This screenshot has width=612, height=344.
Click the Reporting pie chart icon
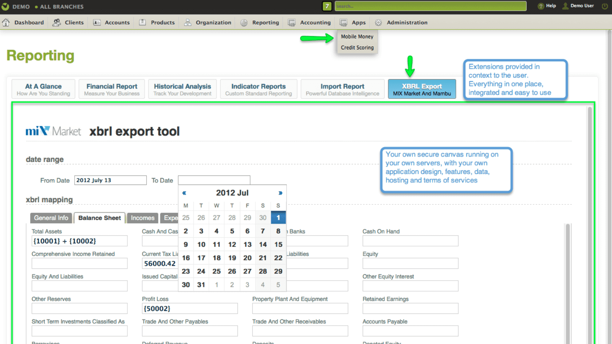pyautogui.click(x=244, y=23)
